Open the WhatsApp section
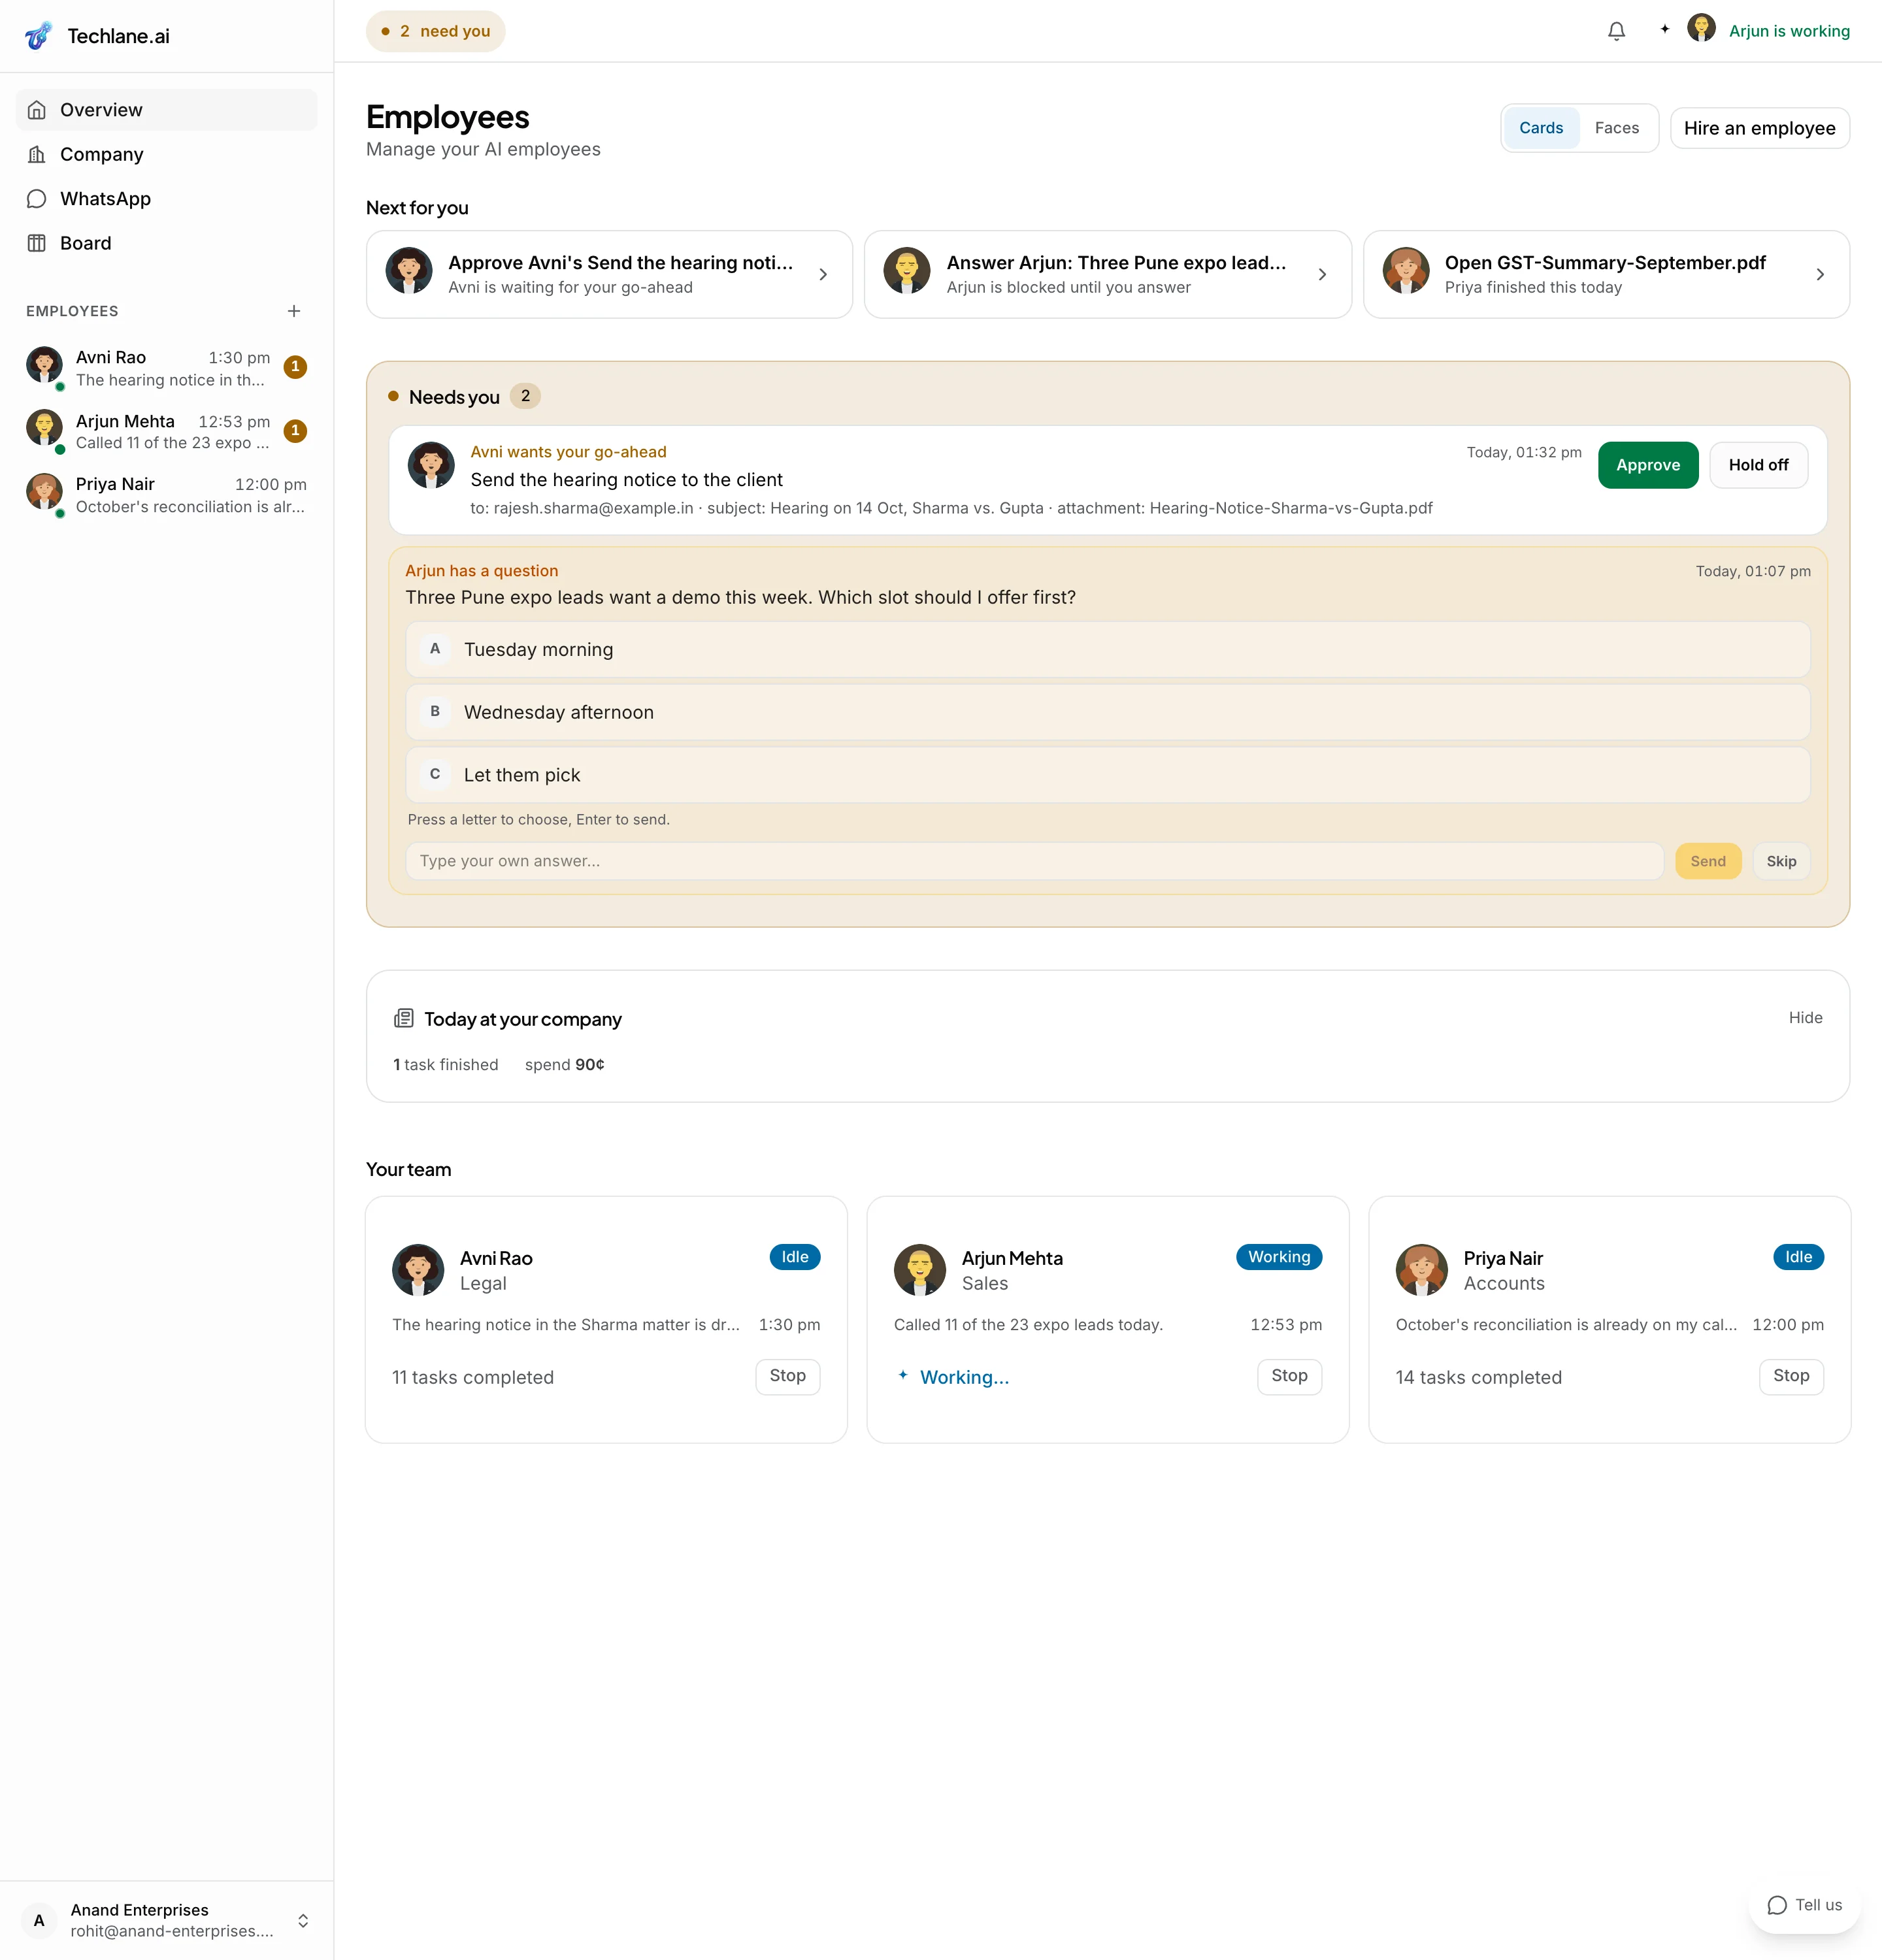1882x1960 pixels. [x=167, y=199]
